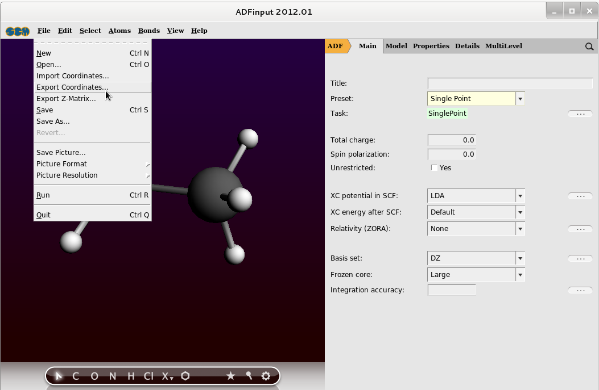Viewport: 599px width, 390px height.
Task: Toggle the Unrestricted Yes checkbox
Action: click(x=435, y=168)
